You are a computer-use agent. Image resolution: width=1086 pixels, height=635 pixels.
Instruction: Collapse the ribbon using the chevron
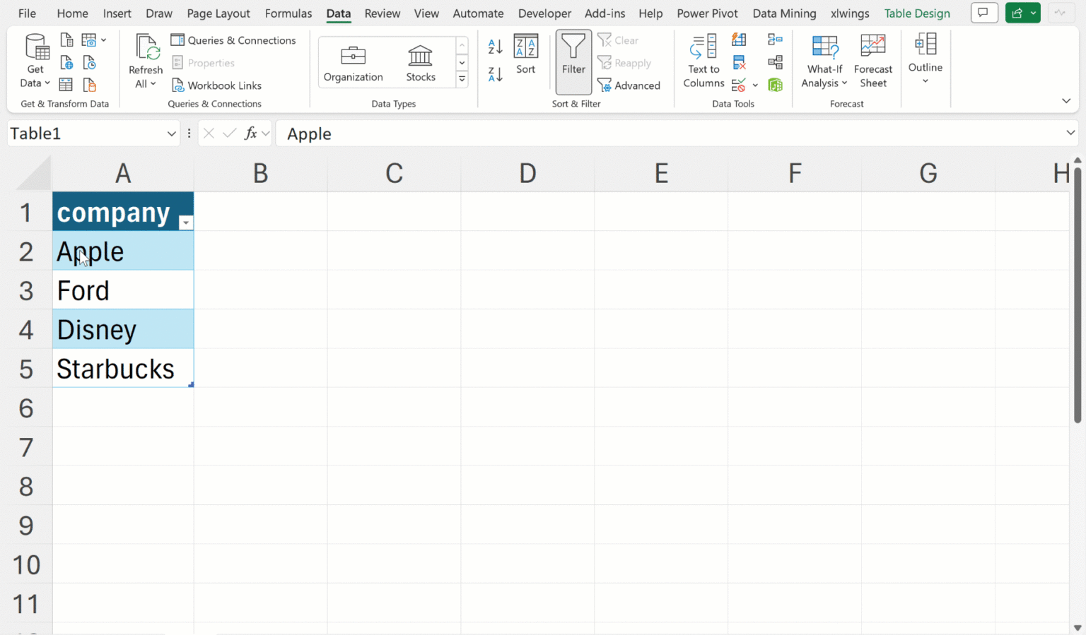(x=1066, y=101)
